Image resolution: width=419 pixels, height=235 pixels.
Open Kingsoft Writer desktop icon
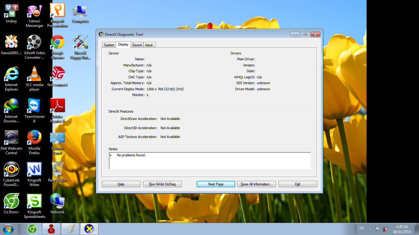[34, 175]
